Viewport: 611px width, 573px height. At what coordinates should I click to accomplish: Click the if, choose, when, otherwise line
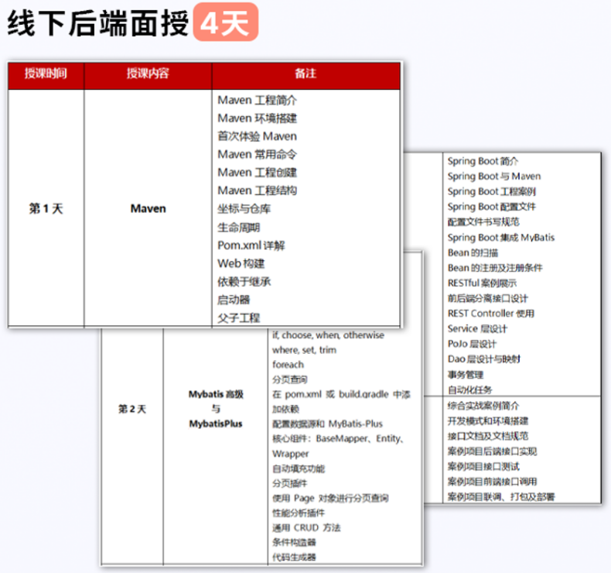[x=328, y=335]
